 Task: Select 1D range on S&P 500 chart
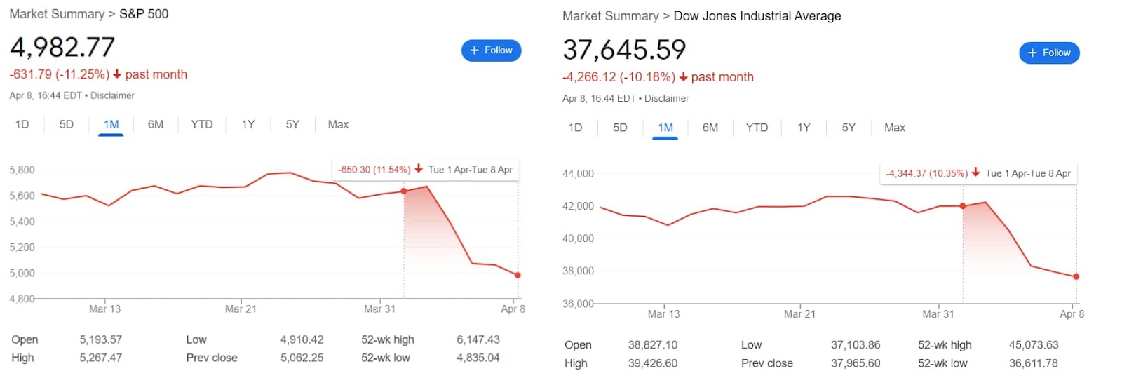(22, 125)
